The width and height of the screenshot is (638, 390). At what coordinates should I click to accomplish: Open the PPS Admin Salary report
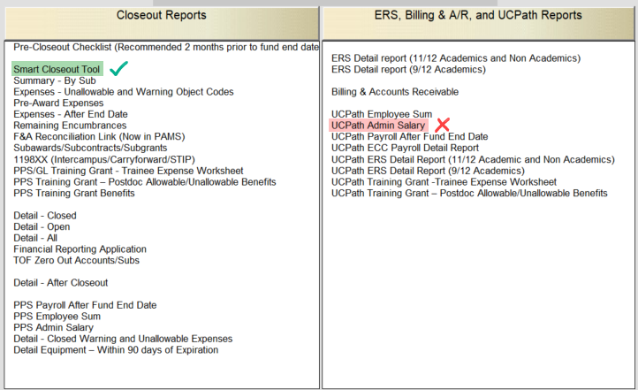pos(53,327)
